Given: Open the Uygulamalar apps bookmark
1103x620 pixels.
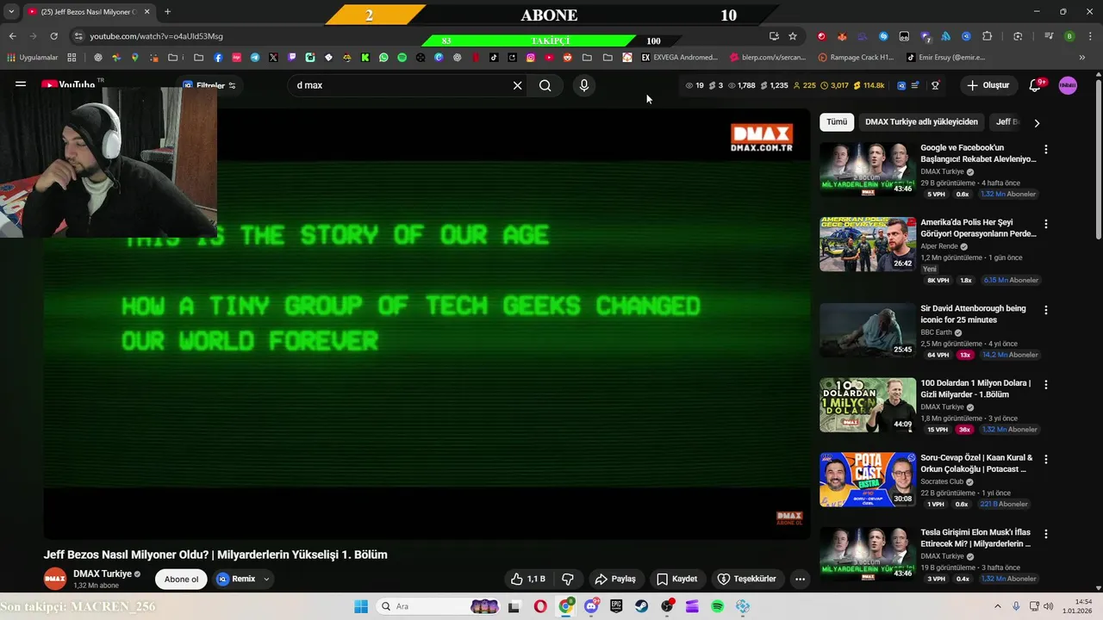Looking at the screenshot, I should click(33, 58).
